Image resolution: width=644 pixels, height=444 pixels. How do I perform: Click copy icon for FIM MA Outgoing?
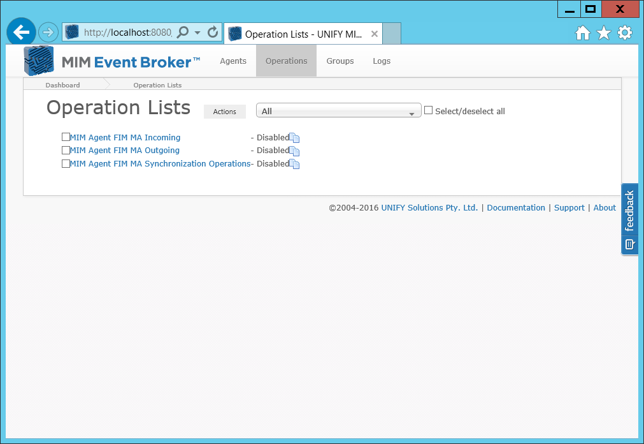click(x=294, y=151)
